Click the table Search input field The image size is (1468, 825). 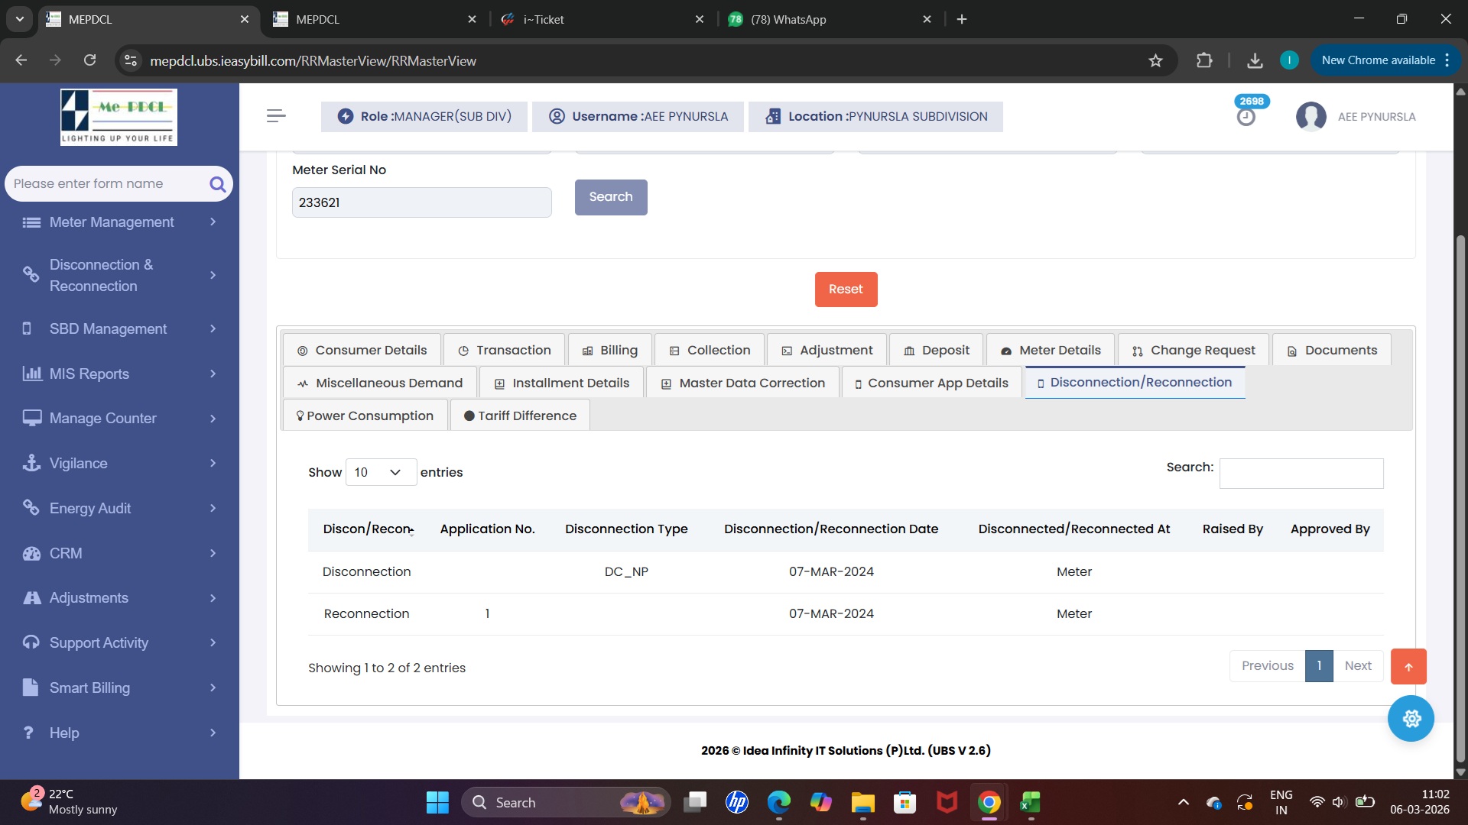pyautogui.click(x=1301, y=474)
